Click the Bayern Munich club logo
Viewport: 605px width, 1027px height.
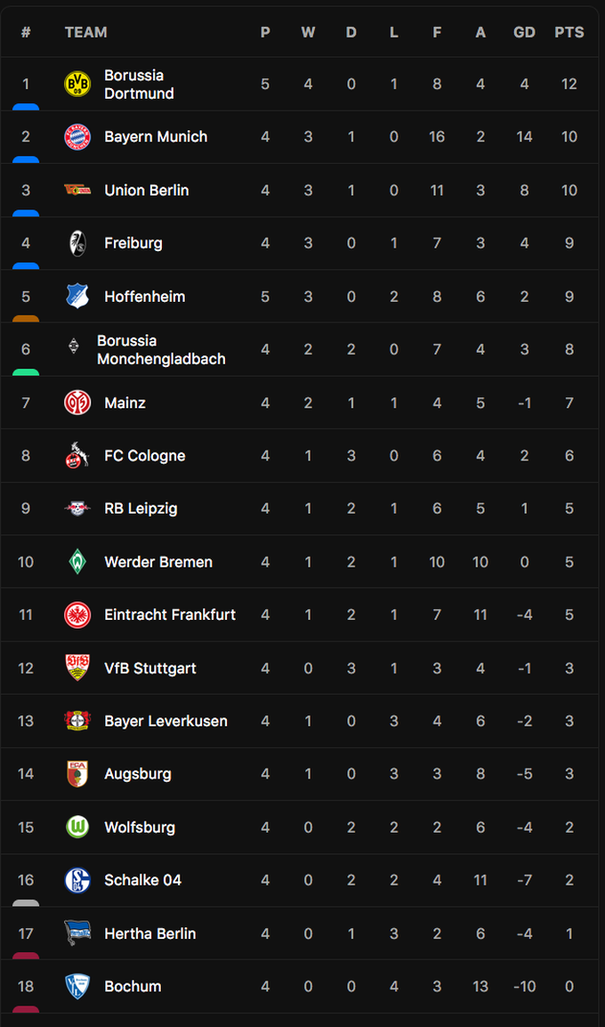77,137
